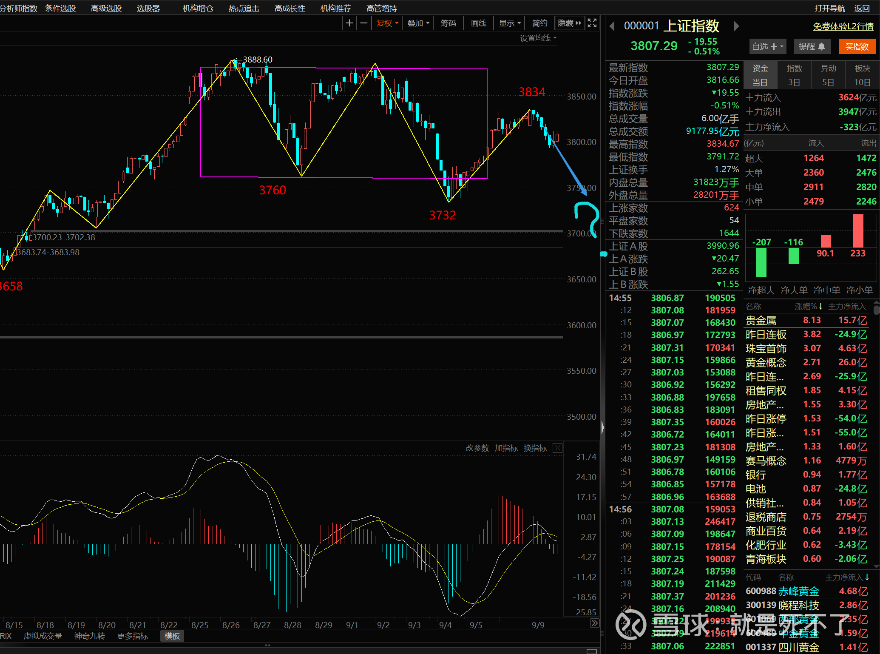Close the indicator sub-chart panel
The width and height of the screenshot is (880, 654).
click(x=557, y=448)
